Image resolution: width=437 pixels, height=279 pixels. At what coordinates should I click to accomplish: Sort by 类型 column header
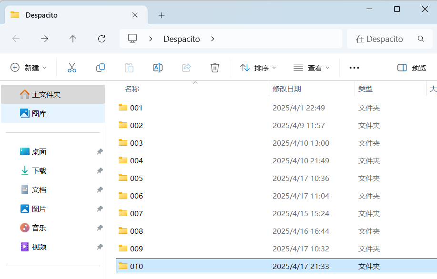tap(366, 89)
